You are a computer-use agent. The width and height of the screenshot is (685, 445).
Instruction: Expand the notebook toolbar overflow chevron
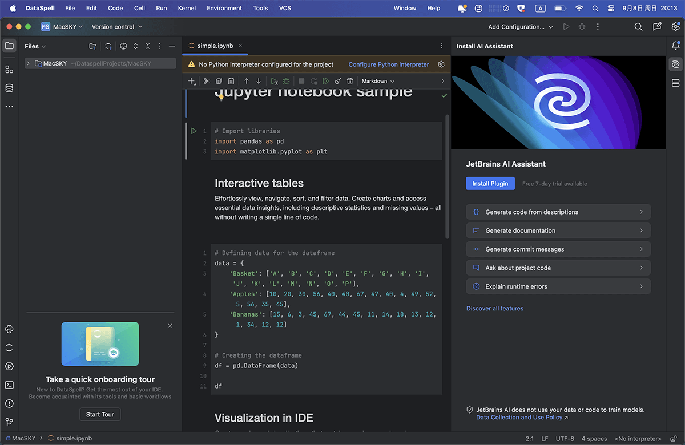pos(443,81)
